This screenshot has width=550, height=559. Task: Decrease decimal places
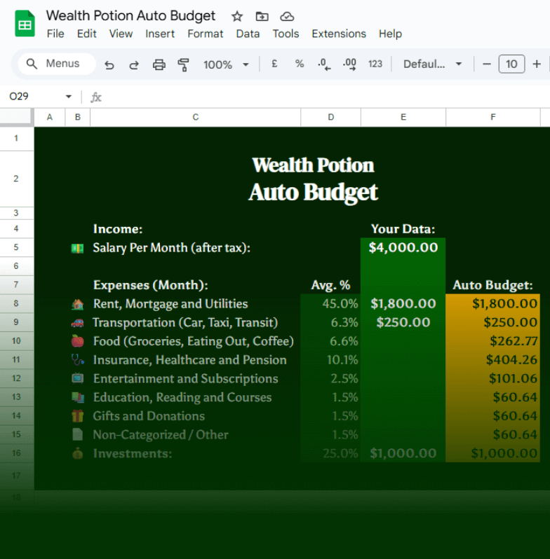click(x=324, y=64)
